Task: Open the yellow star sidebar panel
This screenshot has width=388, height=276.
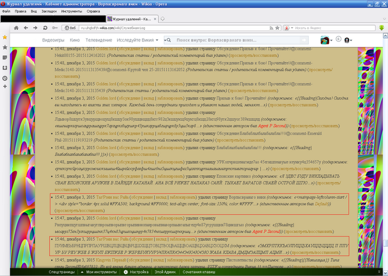Action: [x=5, y=37]
